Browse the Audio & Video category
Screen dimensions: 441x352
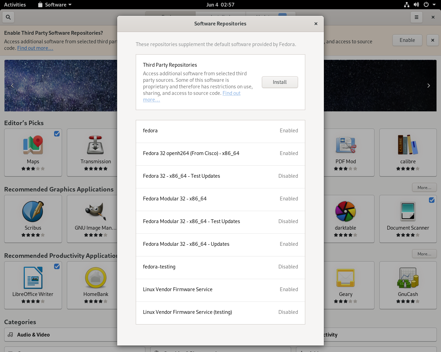(61, 334)
